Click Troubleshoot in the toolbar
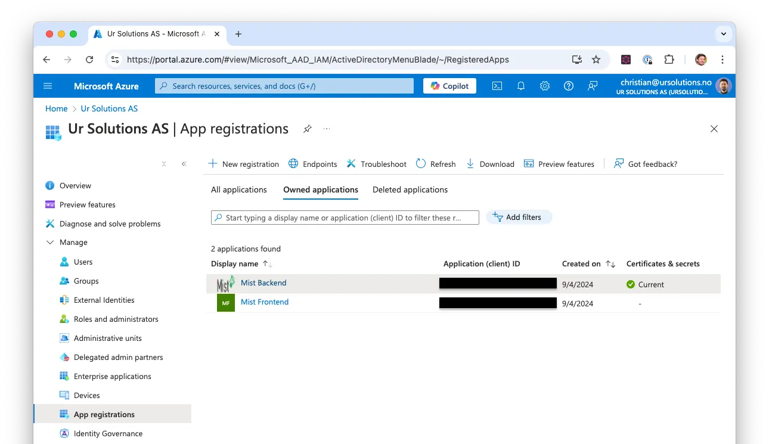 (376, 164)
